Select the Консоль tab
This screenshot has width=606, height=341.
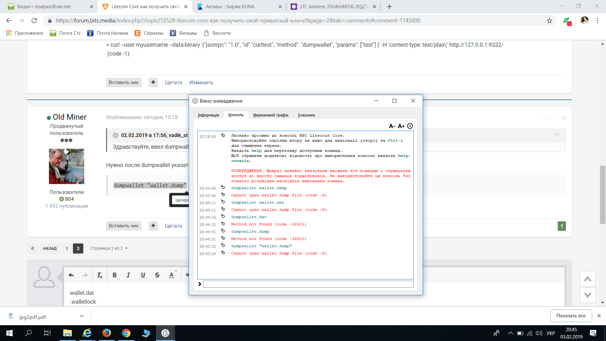coord(236,115)
